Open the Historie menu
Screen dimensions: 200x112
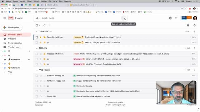[37, 1]
